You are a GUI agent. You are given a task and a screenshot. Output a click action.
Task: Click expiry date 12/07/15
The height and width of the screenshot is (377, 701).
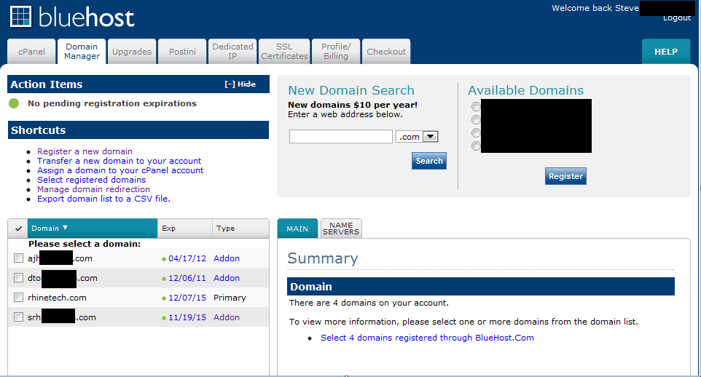[x=187, y=298]
